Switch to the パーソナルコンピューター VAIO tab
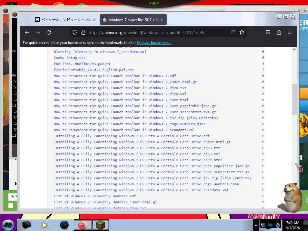 (65, 20)
